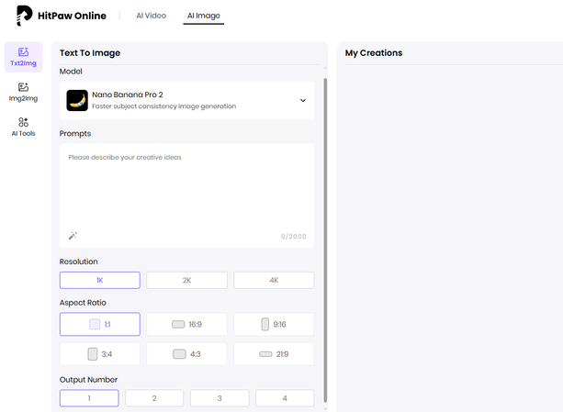Click into the Prompts text area

186,188
